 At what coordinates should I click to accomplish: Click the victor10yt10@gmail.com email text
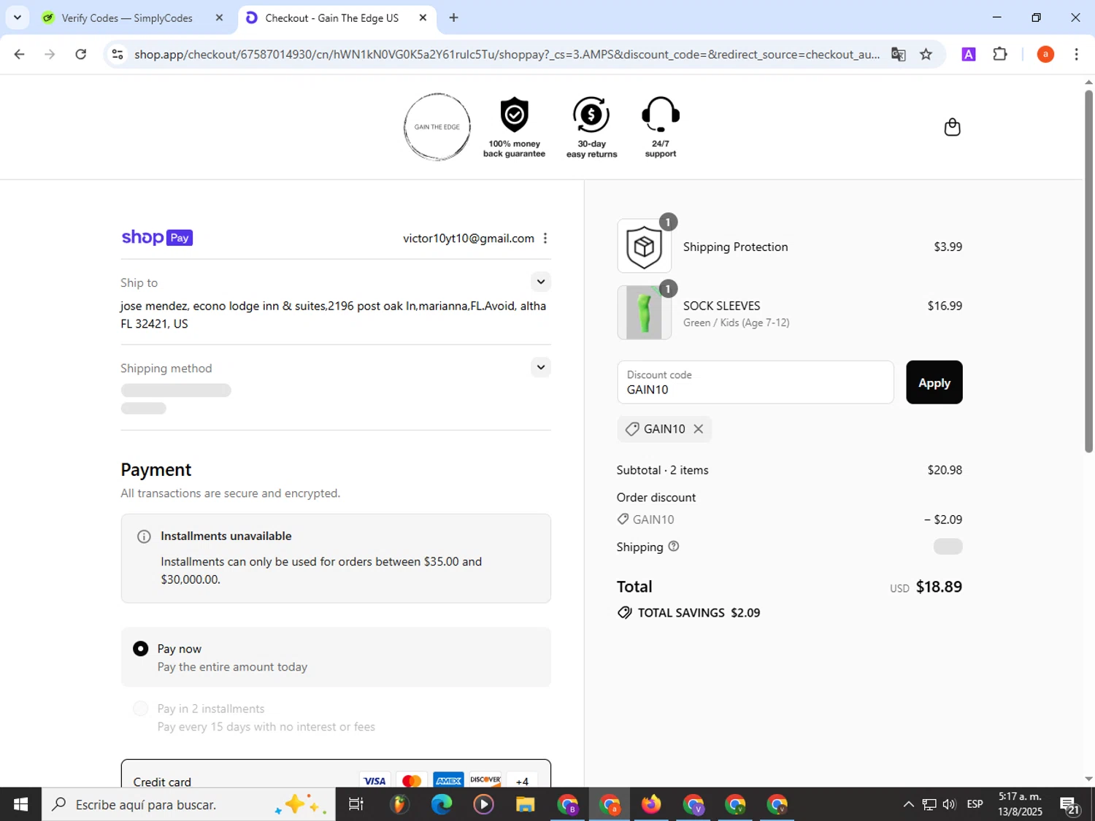tap(469, 239)
